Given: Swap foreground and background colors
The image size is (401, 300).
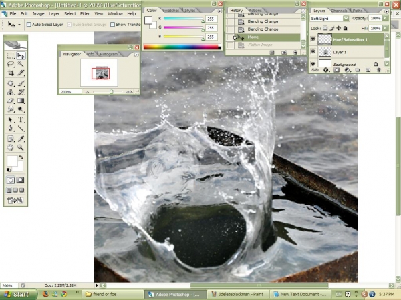Looking at the screenshot, I should coord(21,157).
